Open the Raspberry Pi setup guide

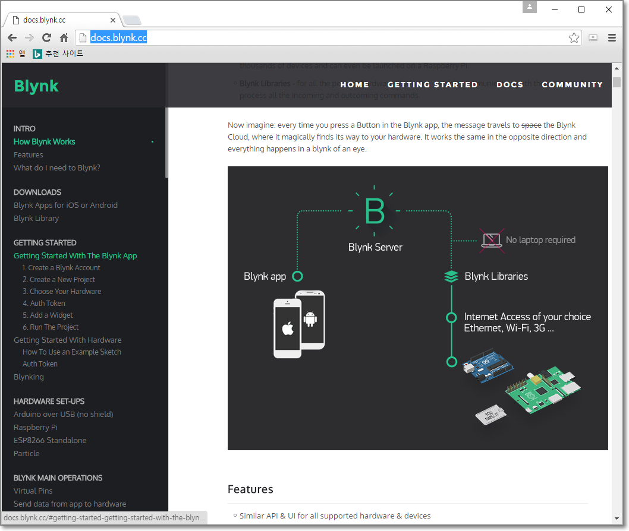(x=35, y=427)
